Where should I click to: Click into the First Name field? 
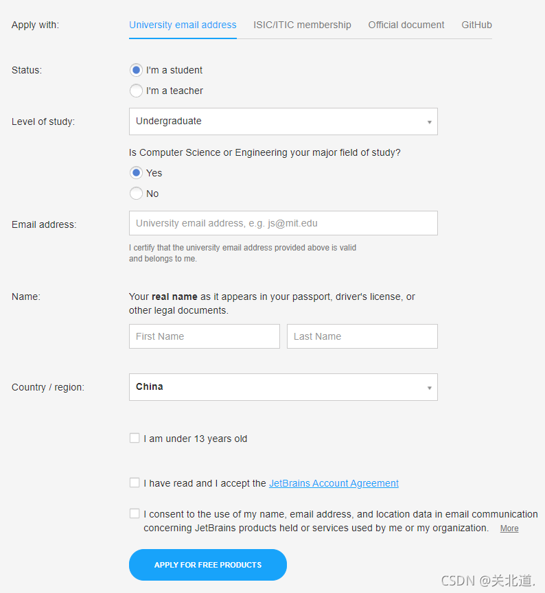click(x=205, y=336)
